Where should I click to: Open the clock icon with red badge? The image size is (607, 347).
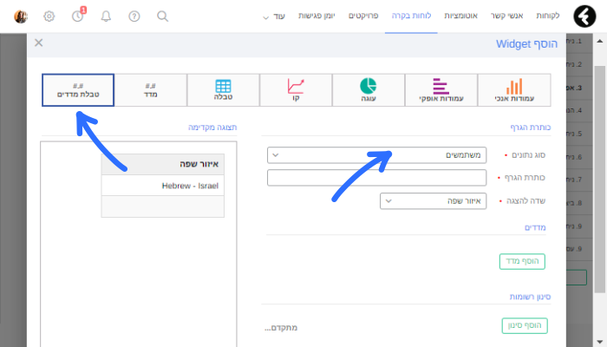click(x=79, y=16)
